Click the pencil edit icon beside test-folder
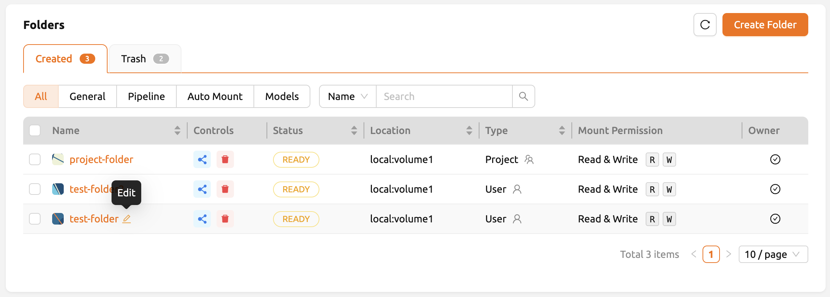Viewport: 830px width, 297px height. click(x=126, y=219)
